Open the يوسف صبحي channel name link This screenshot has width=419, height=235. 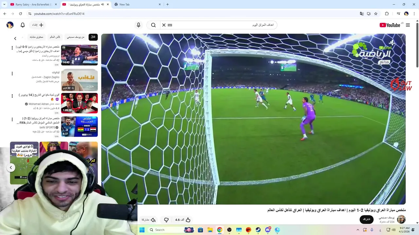[387, 217]
